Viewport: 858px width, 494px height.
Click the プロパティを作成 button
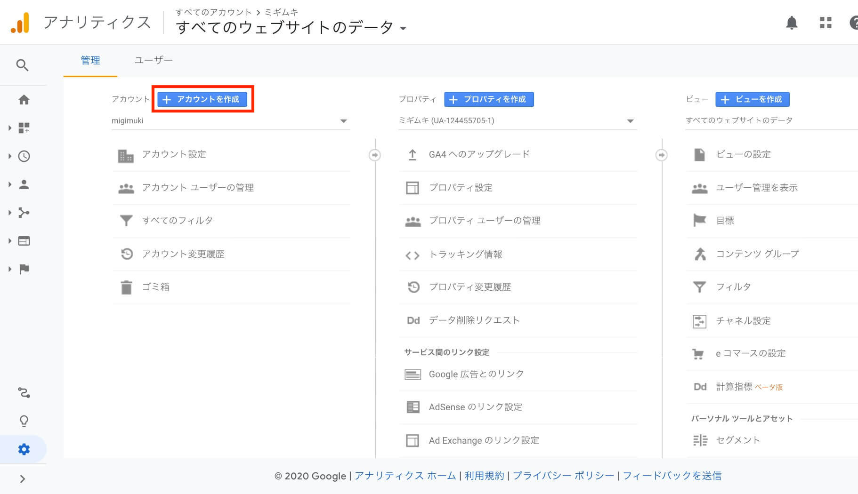tap(489, 99)
